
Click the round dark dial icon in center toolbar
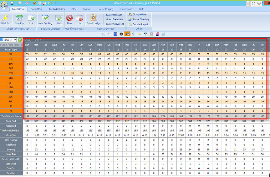pos(121,34)
